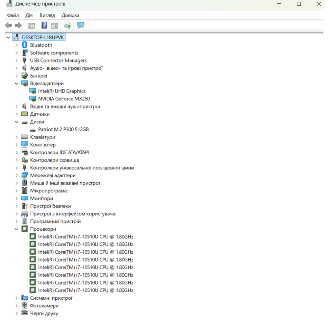Open the Дія menu
Screen dimensions: 329x329
[x=29, y=15]
